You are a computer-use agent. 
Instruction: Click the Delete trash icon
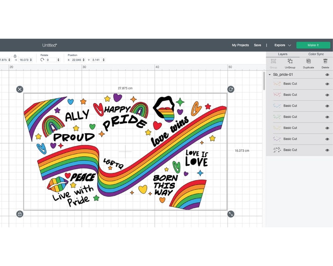(325, 61)
